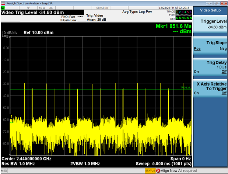
Task: Click the PNO: Fast status text
Action: [68, 17]
